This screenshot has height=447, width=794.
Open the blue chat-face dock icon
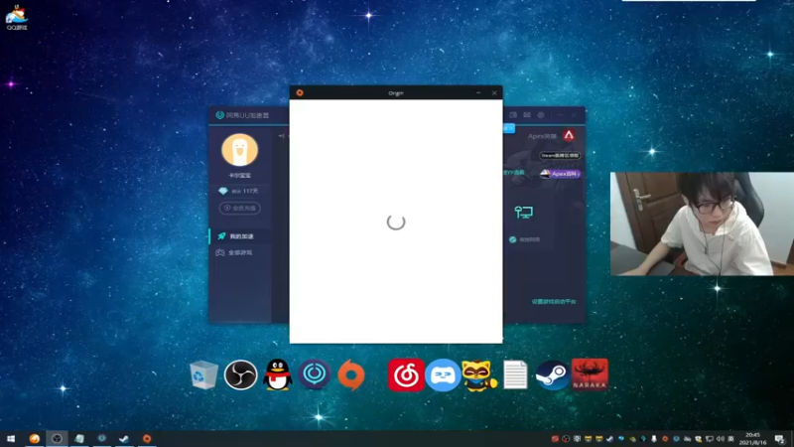pos(443,375)
